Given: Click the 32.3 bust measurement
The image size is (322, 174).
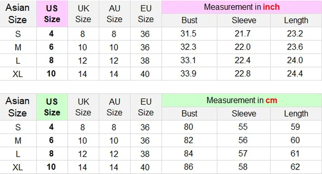Looking at the screenshot, I should tap(189, 47).
